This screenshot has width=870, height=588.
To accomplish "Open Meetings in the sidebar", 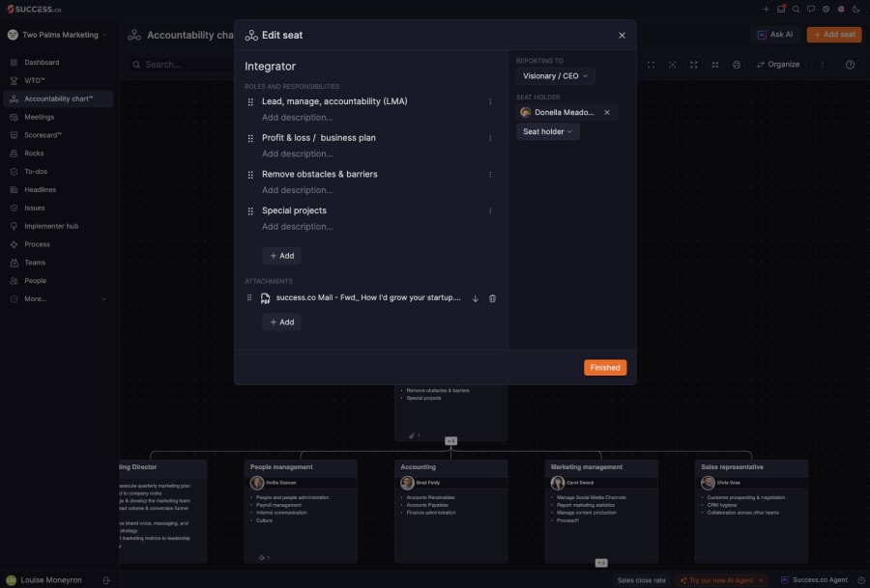I will pyautogui.click(x=39, y=117).
